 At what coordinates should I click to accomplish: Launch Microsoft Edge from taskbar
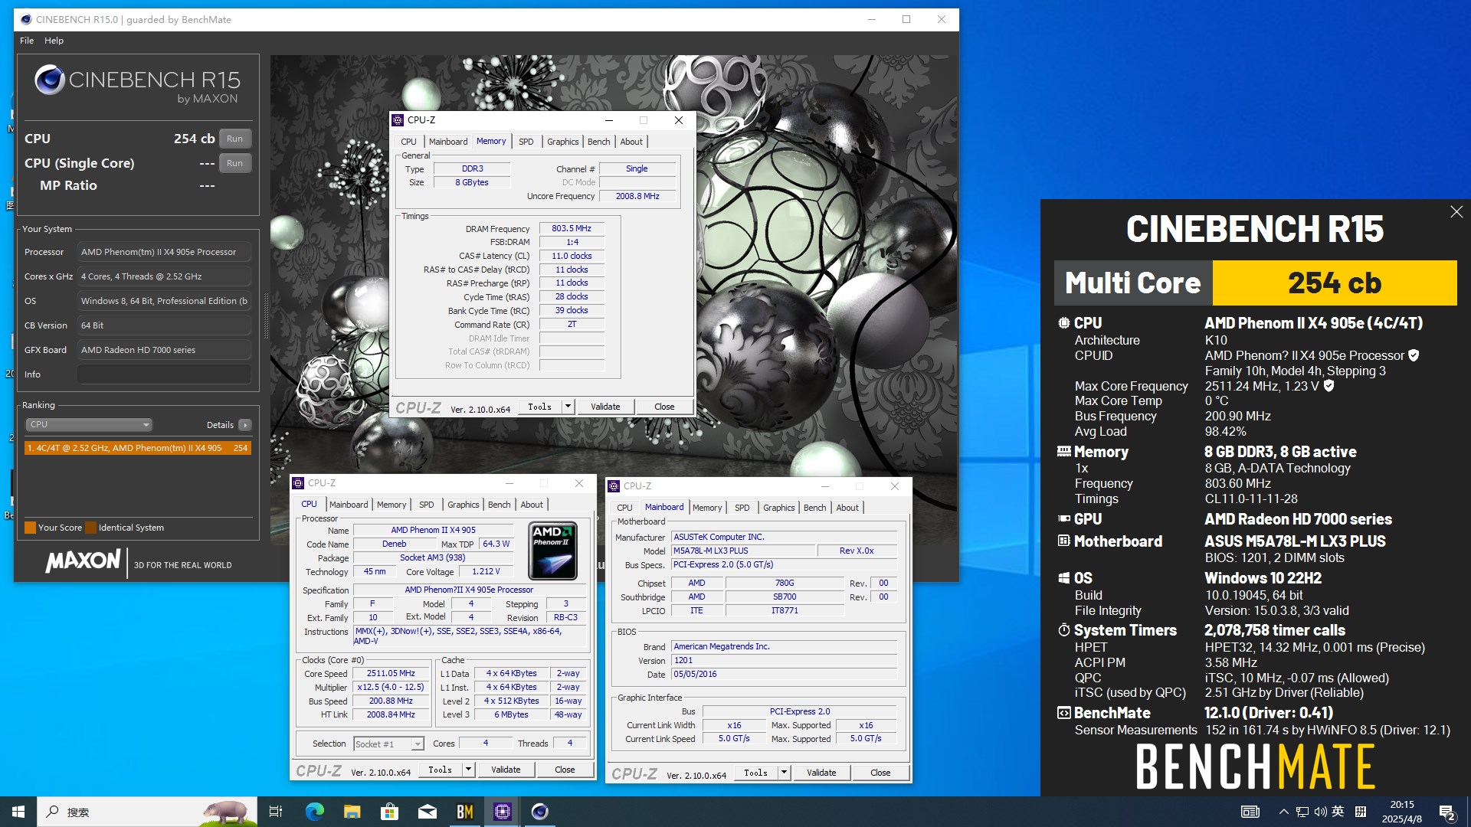pyautogui.click(x=314, y=812)
